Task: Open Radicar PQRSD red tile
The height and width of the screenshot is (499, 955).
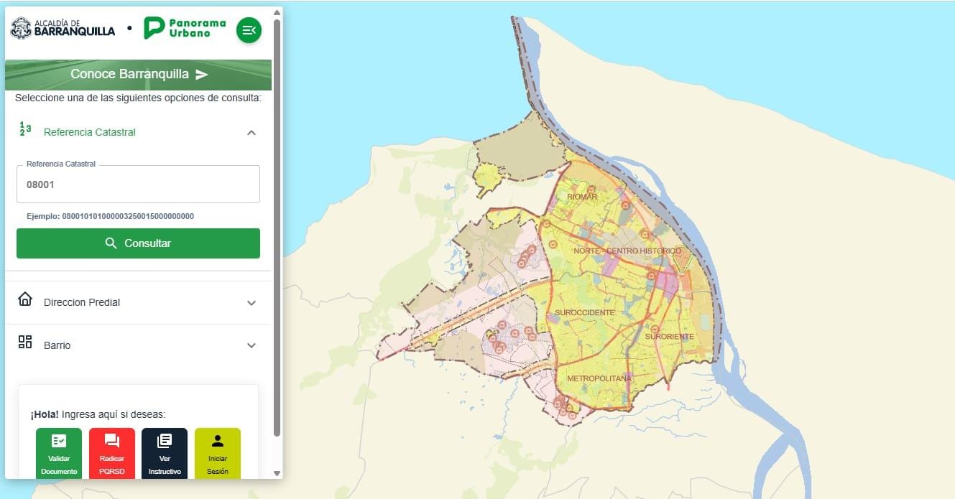Action: tap(111, 454)
